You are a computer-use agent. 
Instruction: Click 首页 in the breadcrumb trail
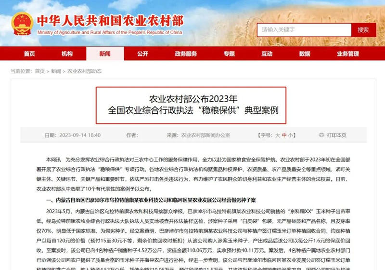click(39, 71)
